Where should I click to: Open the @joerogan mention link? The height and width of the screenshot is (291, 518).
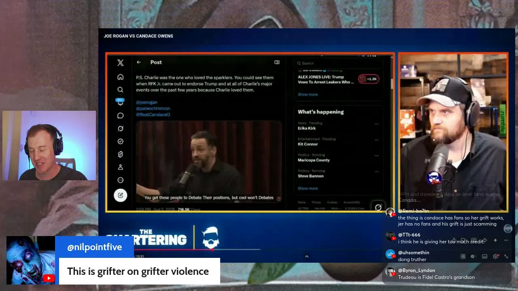(146, 102)
